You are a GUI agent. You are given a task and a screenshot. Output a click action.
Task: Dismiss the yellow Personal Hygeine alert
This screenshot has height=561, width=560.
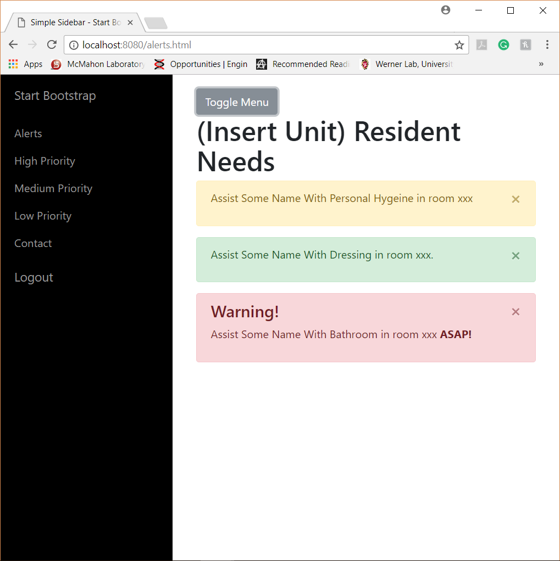pos(515,199)
